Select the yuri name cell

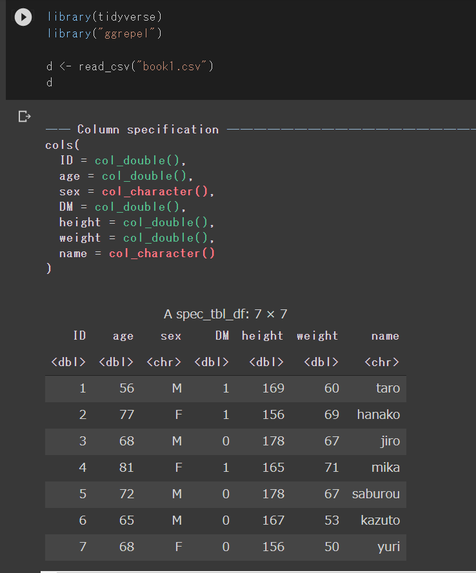388,547
